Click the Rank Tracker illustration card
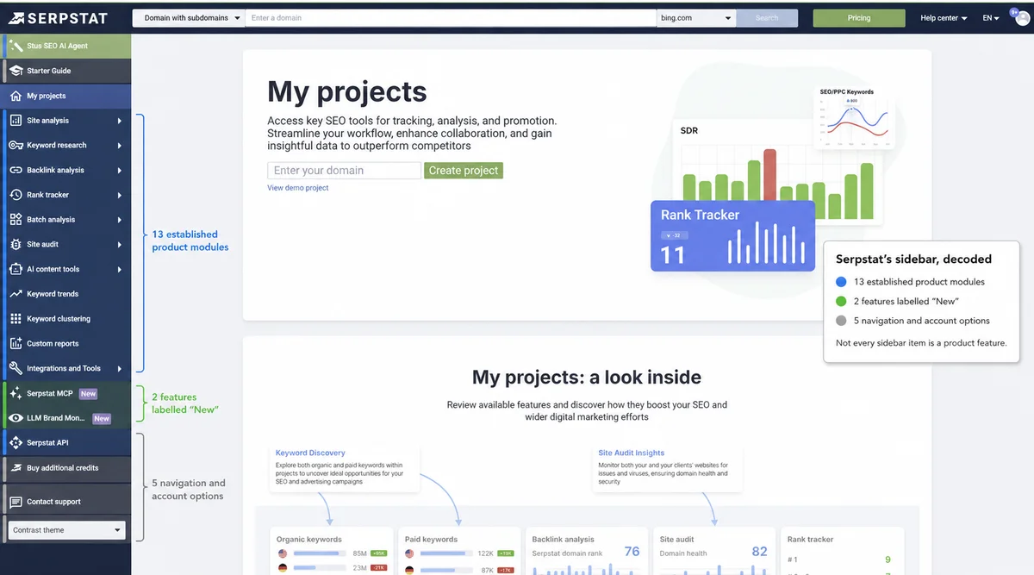 click(732, 236)
